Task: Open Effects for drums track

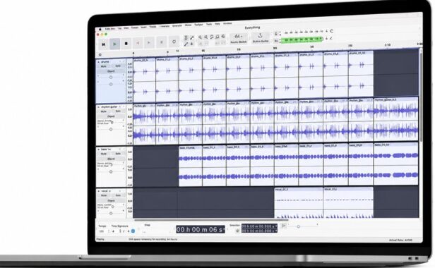Action: (111, 71)
